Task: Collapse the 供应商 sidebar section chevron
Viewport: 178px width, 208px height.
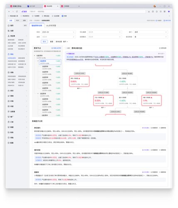Action: (x=27, y=36)
